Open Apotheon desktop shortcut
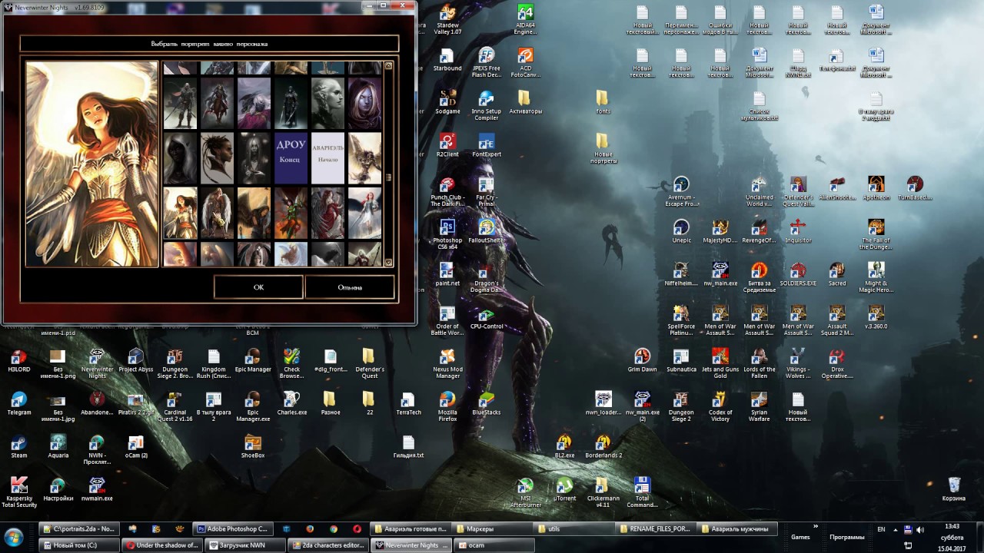This screenshot has height=553, width=984. pos(876,188)
